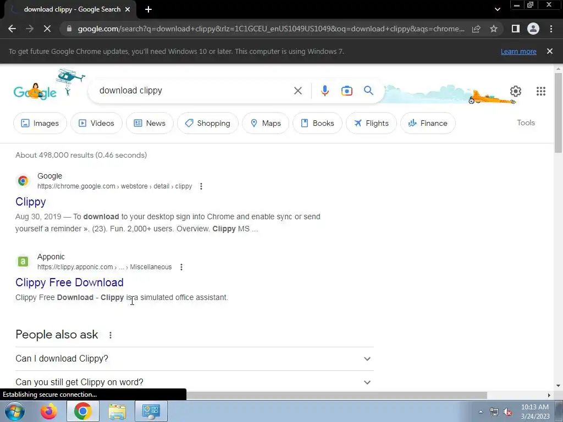Open a new tab with the plus button
Screen dimensions: 563x422
148,10
